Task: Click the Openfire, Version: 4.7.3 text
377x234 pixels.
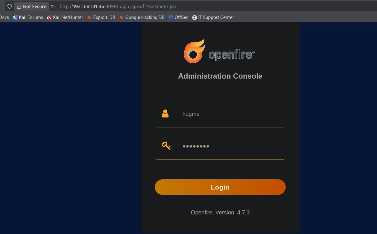Action: point(220,213)
